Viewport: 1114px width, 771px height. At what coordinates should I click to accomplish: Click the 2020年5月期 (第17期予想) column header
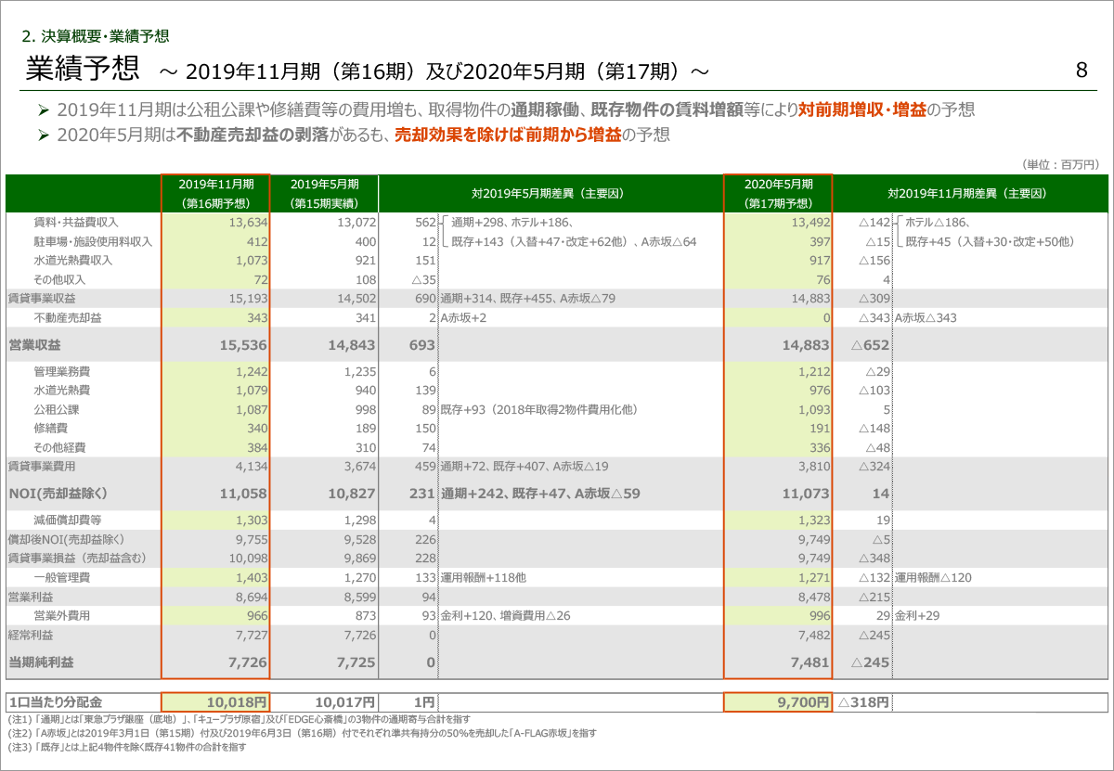(777, 193)
